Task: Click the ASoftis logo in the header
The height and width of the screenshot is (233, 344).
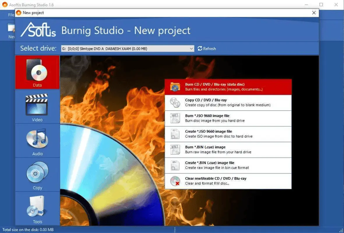Action: pyautogui.click(x=38, y=30)
